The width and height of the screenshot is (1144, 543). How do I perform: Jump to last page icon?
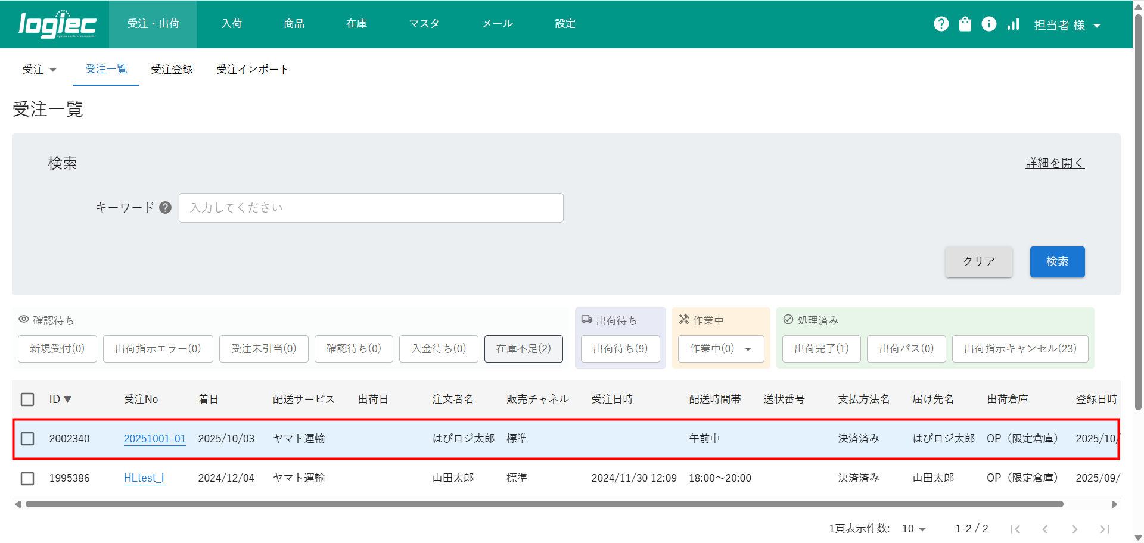click(1104, 529)
